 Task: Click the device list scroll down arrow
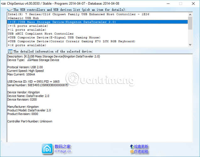click(190, 45)
